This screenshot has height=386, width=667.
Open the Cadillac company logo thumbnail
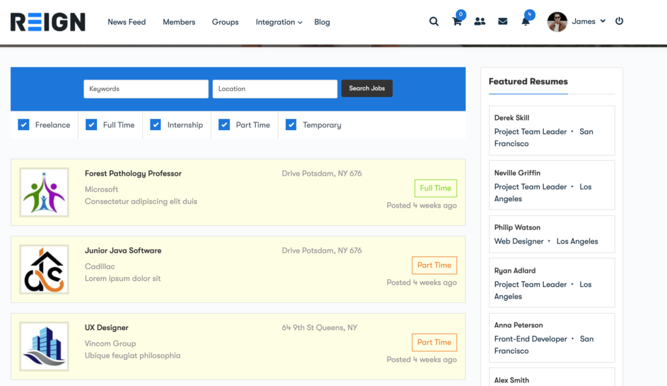click(44, 269)
